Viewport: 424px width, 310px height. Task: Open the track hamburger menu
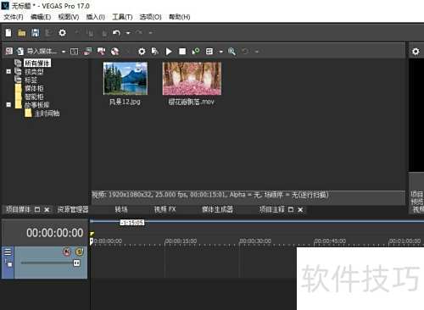pos(8,252)
